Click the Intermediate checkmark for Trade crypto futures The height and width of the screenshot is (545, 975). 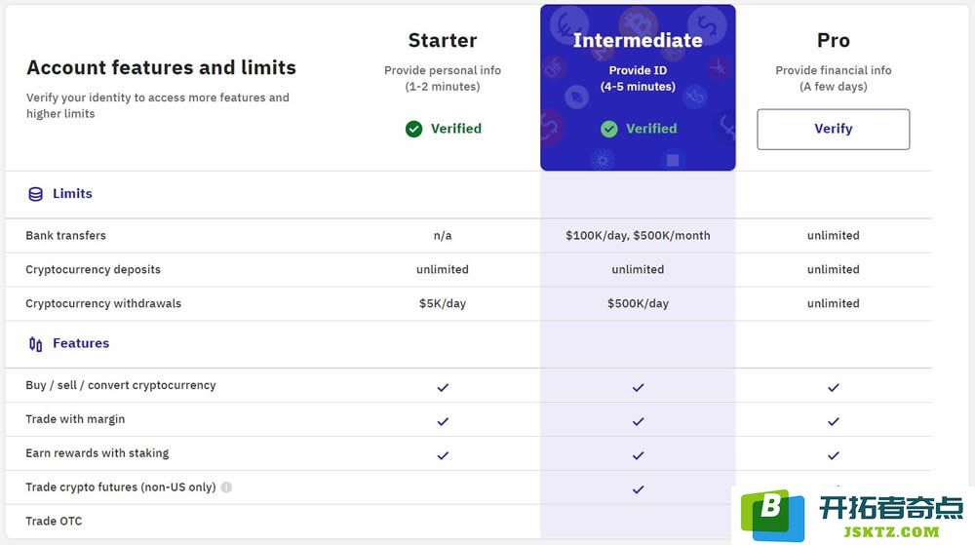tap(638, 489)
